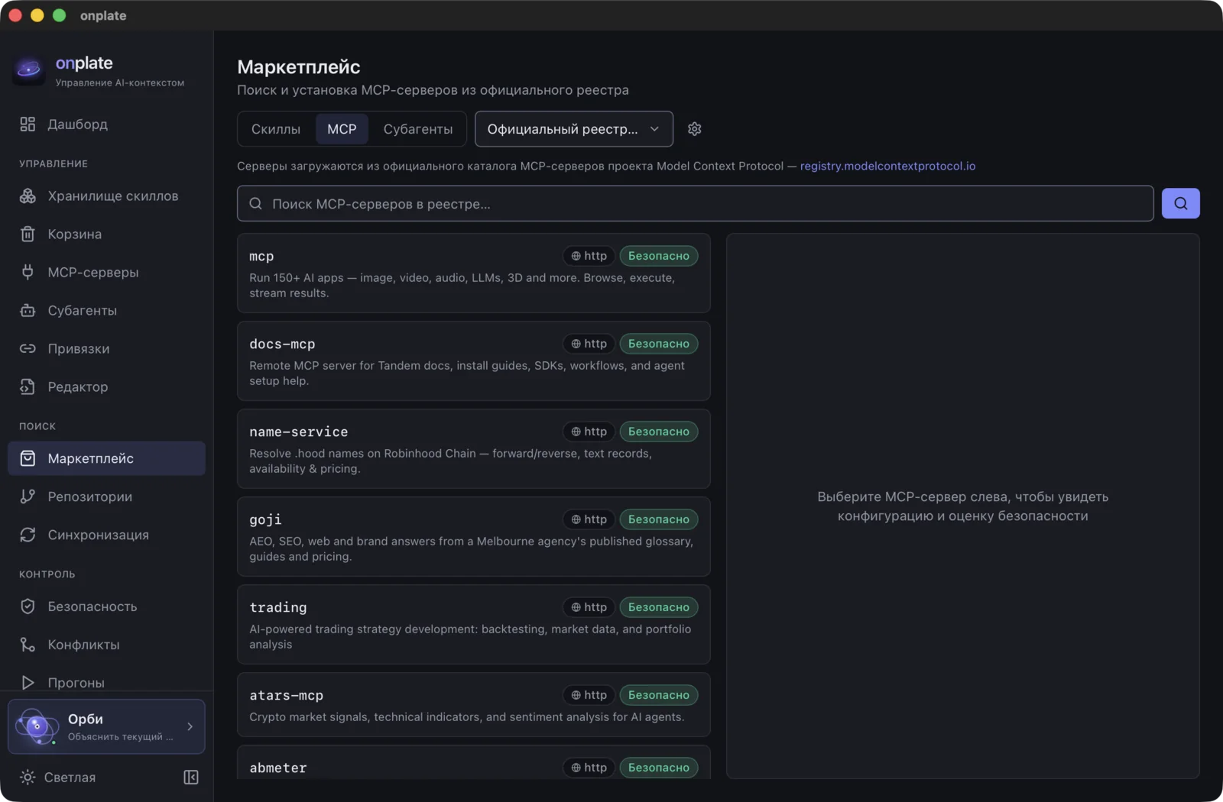This screenshot has height=802, width=1223.
Task: Collapse the sidebar with panel icon
Action: pyautogui.click(x=191, y=778)
